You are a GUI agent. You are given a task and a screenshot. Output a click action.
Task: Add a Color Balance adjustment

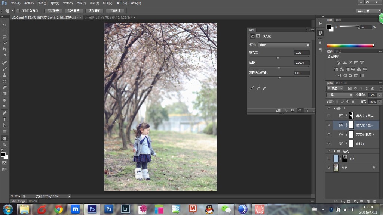pos(342,69)
